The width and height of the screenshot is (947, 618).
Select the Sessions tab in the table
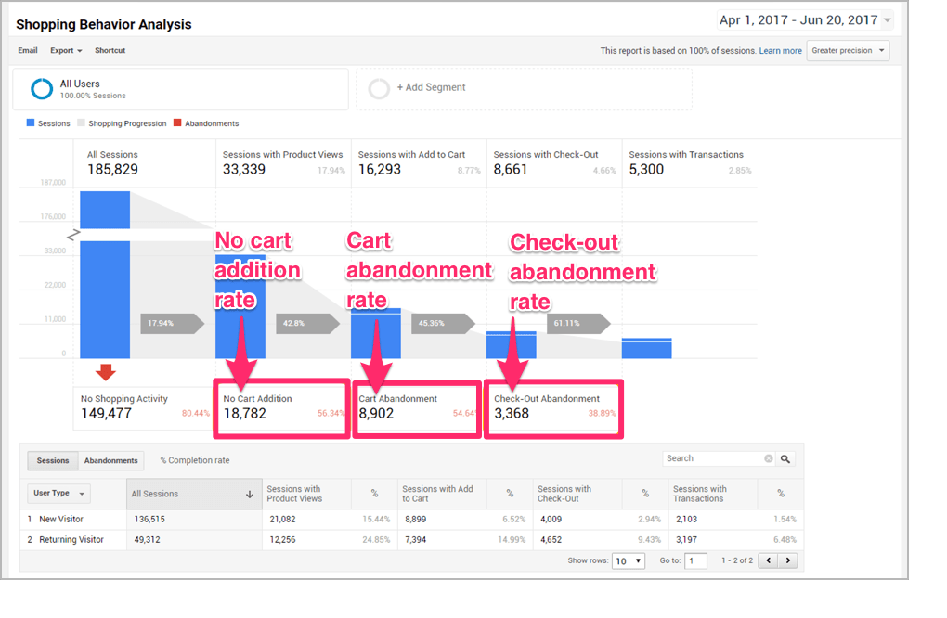52,459
